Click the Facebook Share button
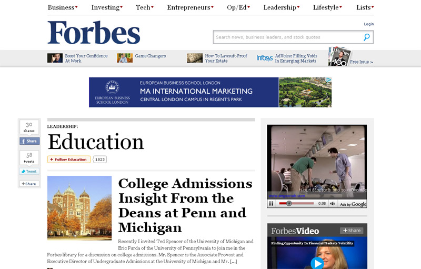This screenshot has height=269, width=421. coord(29,141)
